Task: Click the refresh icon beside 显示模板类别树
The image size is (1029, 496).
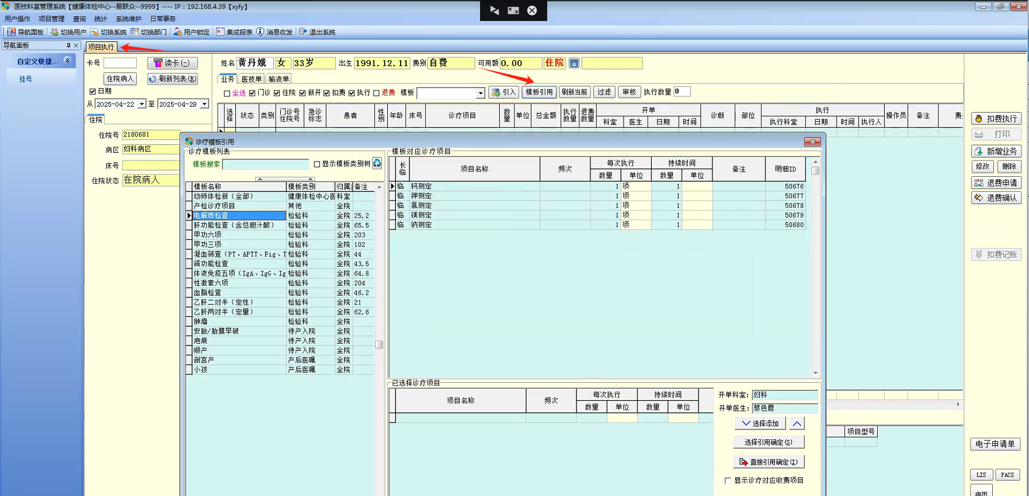Action: point(377,163)
